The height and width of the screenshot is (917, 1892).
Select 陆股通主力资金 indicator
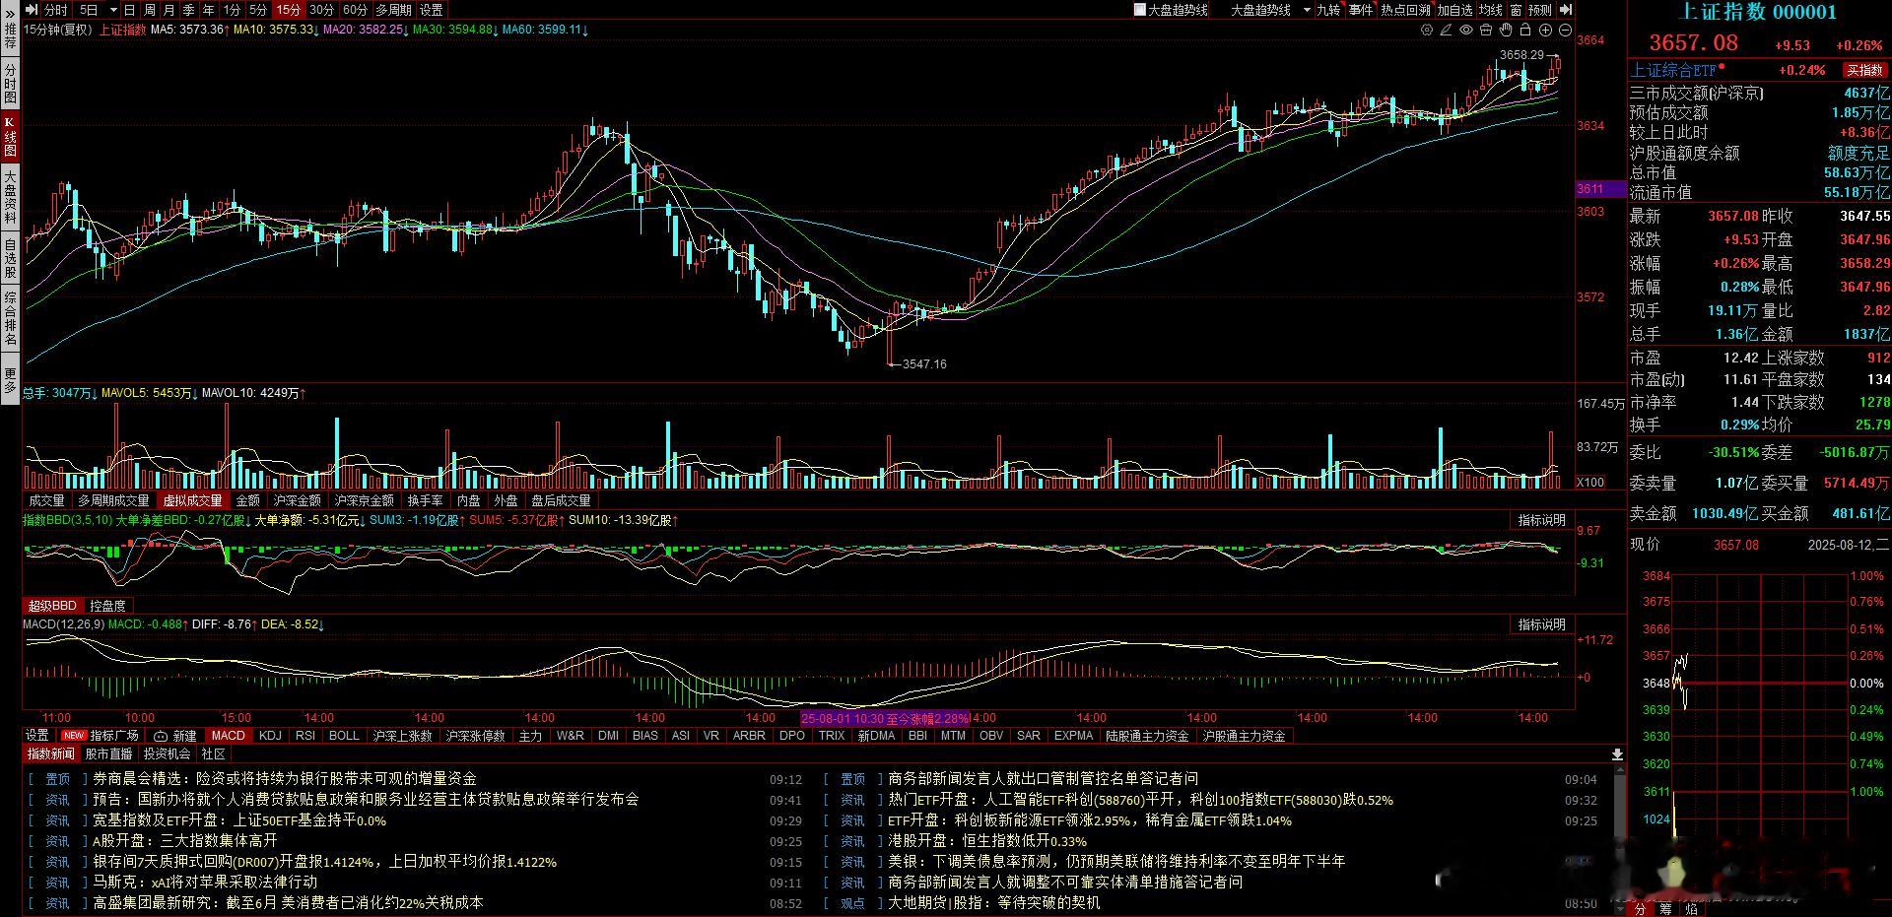pos(1147,736)
